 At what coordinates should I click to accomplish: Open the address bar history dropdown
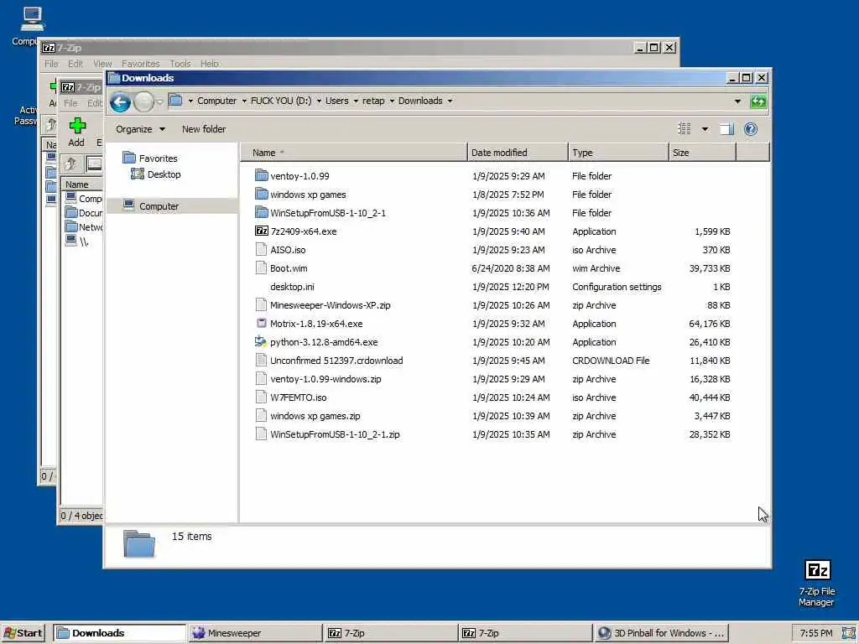[737, 101]
